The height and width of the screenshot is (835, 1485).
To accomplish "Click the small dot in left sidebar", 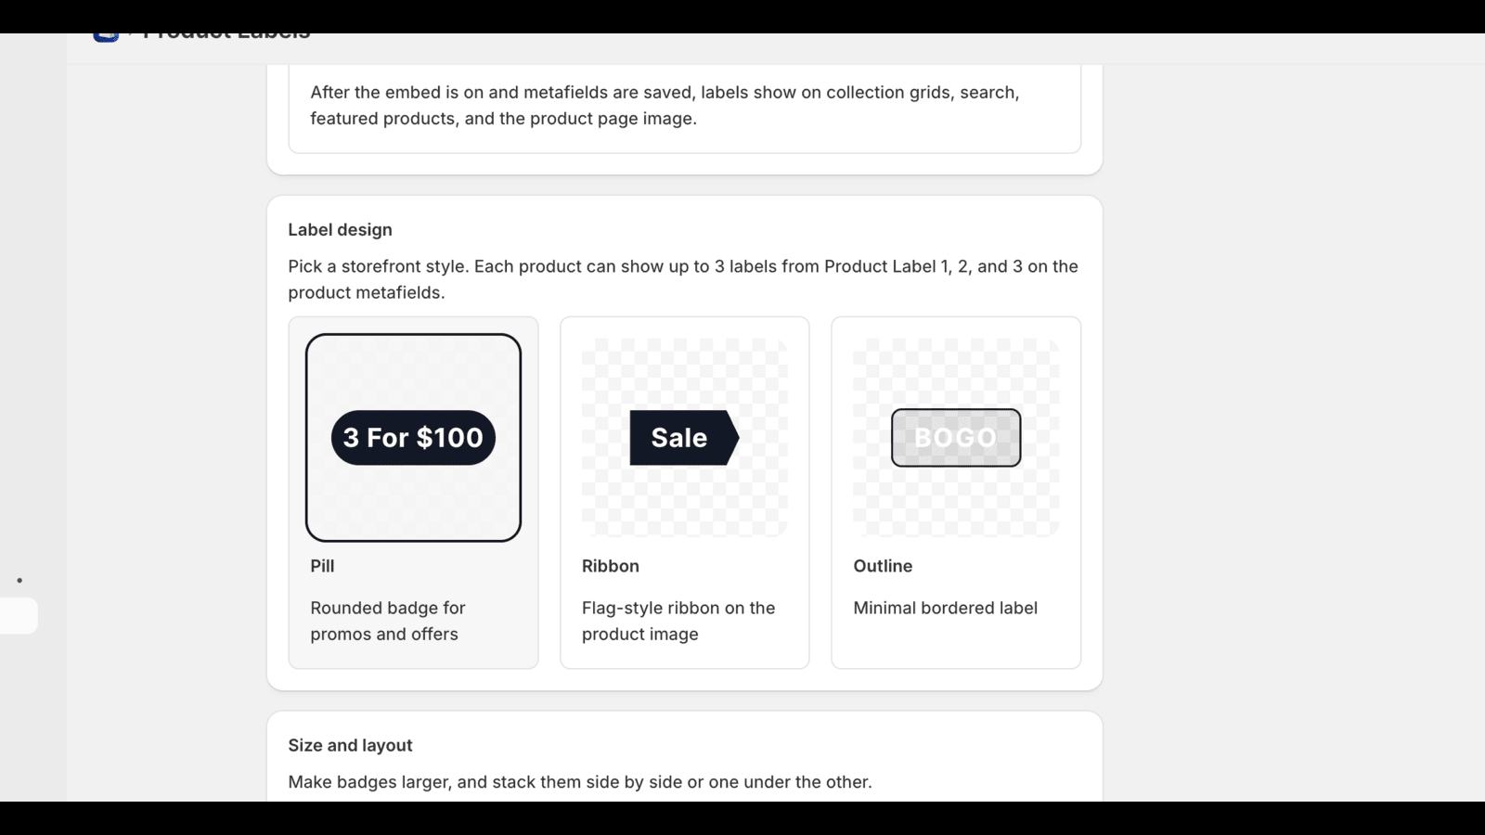I will (19, 581).
